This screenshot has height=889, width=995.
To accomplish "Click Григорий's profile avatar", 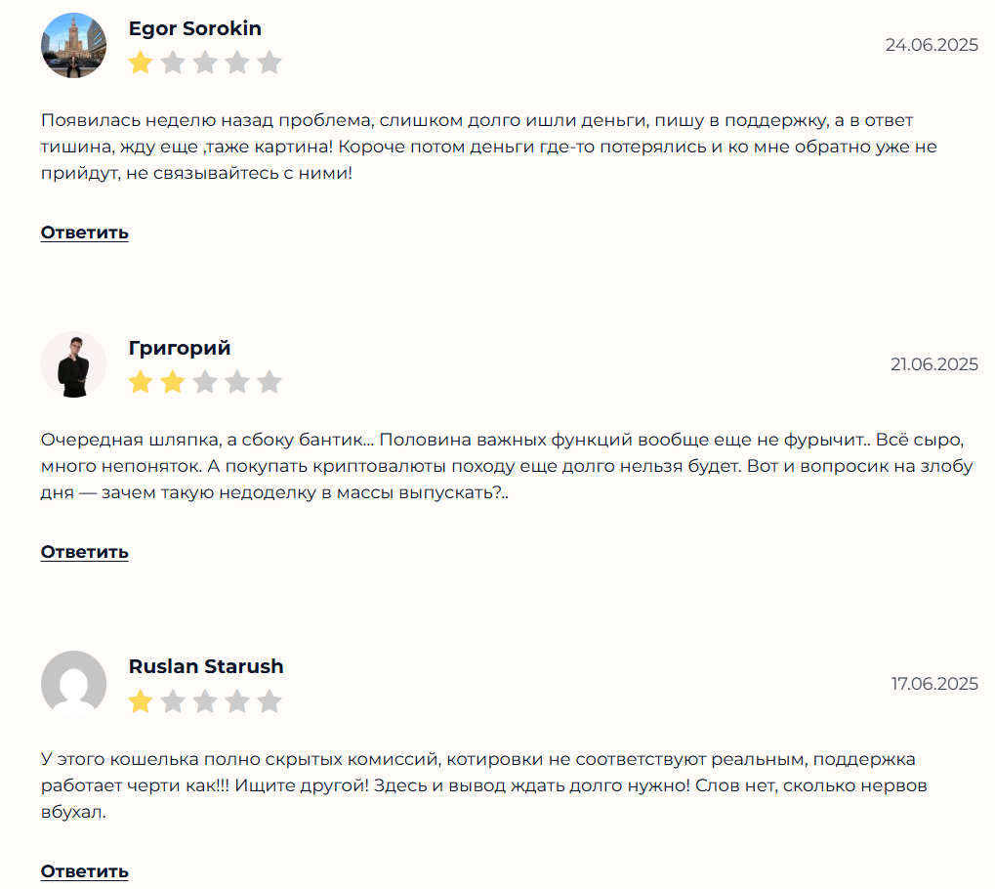I will (74, 364).
